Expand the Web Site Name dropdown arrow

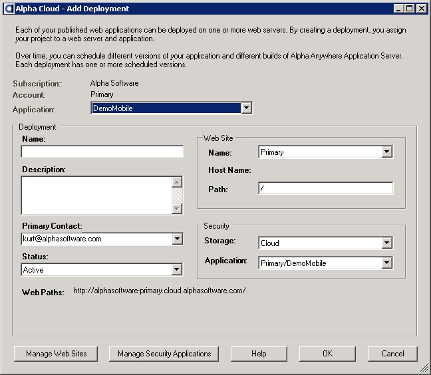(386, 152)
